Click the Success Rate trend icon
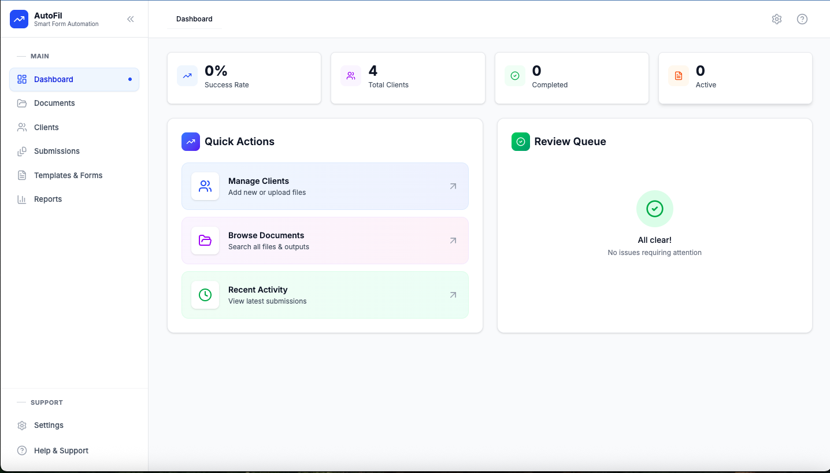 (187, 76)
